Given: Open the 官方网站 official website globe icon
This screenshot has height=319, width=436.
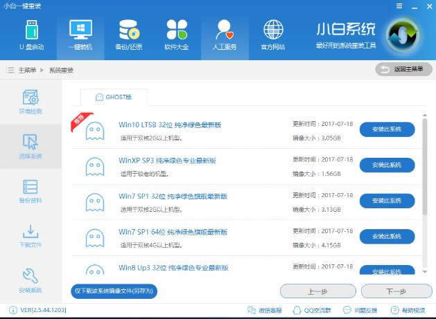Looking at the screenshot, I should 273,35.
